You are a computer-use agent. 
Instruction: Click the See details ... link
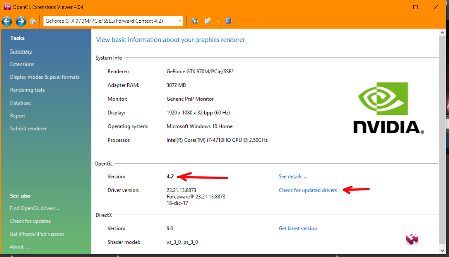click(293, 176)
